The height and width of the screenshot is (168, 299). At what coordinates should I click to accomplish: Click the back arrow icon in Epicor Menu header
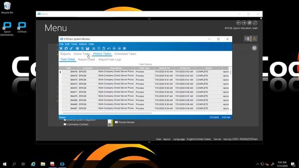tap(238, 23)
